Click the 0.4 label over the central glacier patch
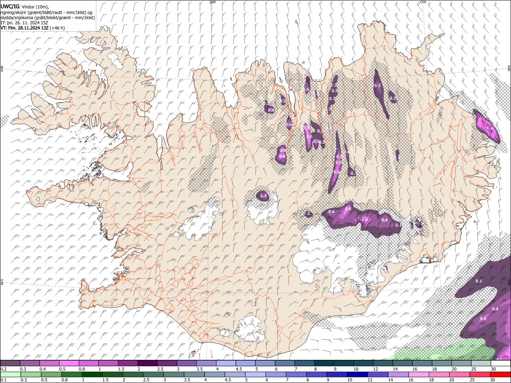Viewport: 511px width, 383px height. (263, 196)
